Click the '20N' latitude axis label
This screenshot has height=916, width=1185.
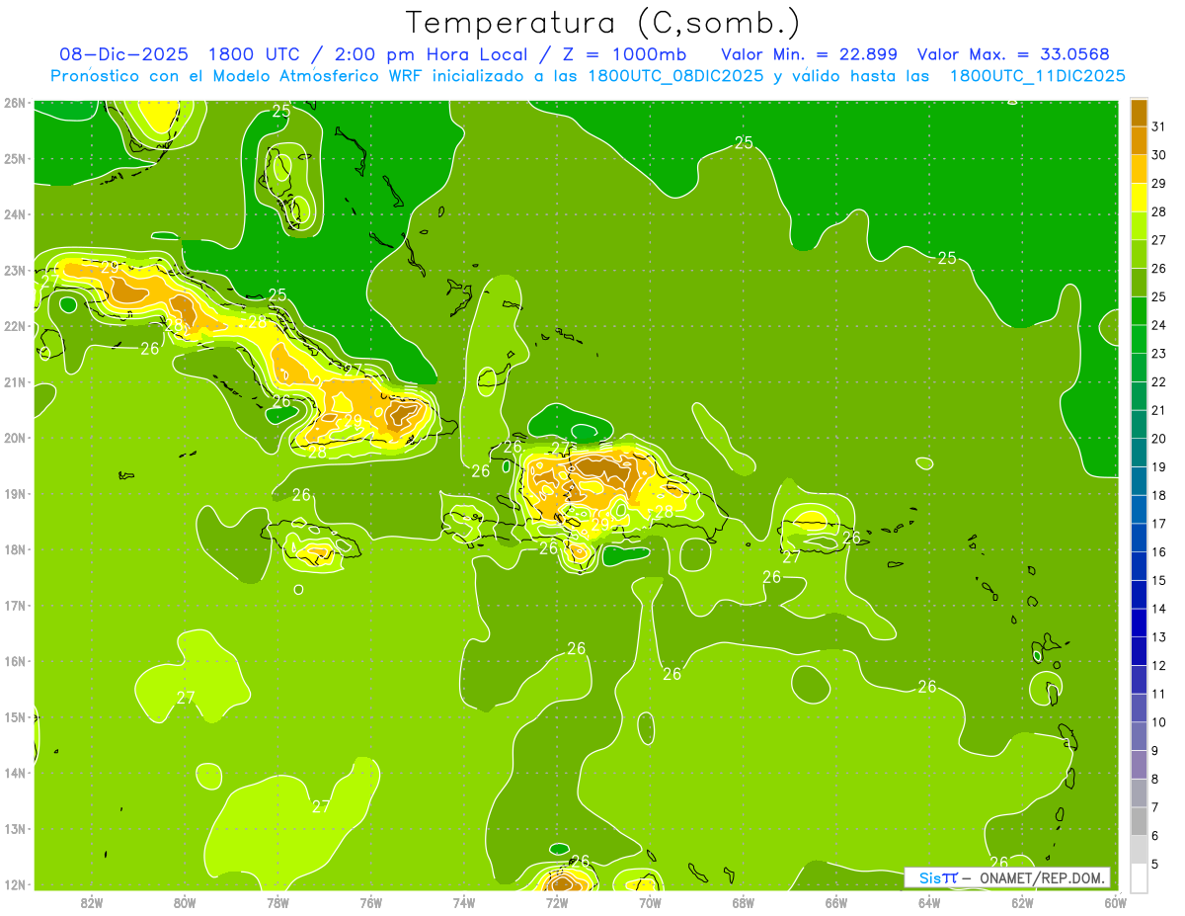[x=15, y=438]
